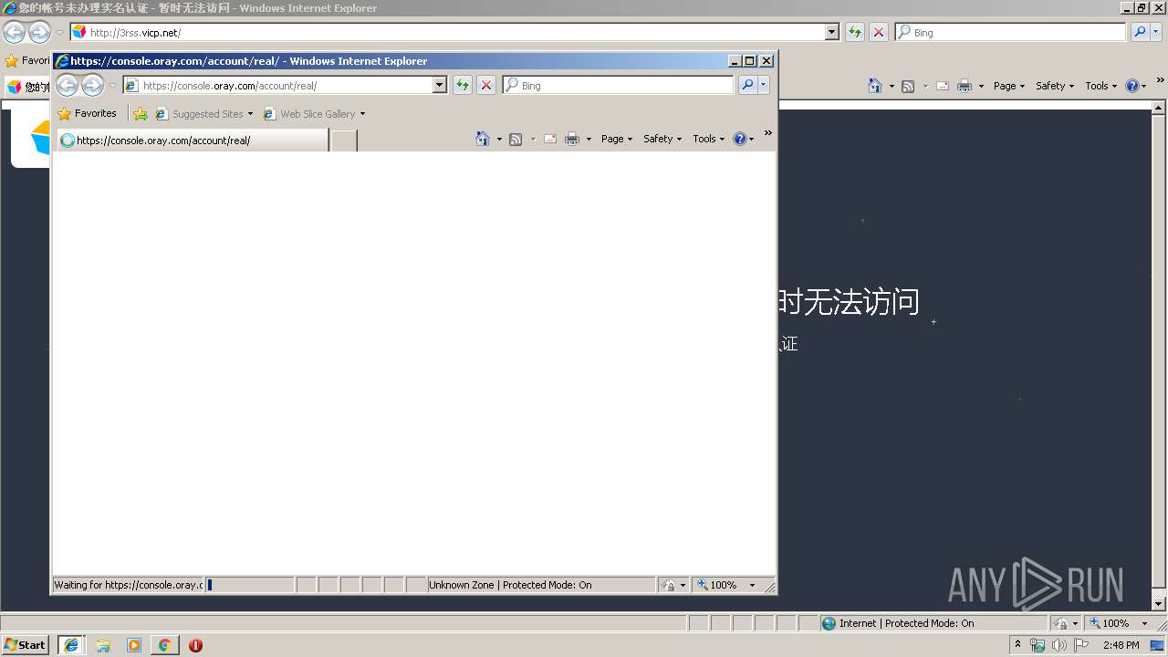Open Favorites in the front IE window
Screen dimensions: 1168x657
tap(88, 113)
